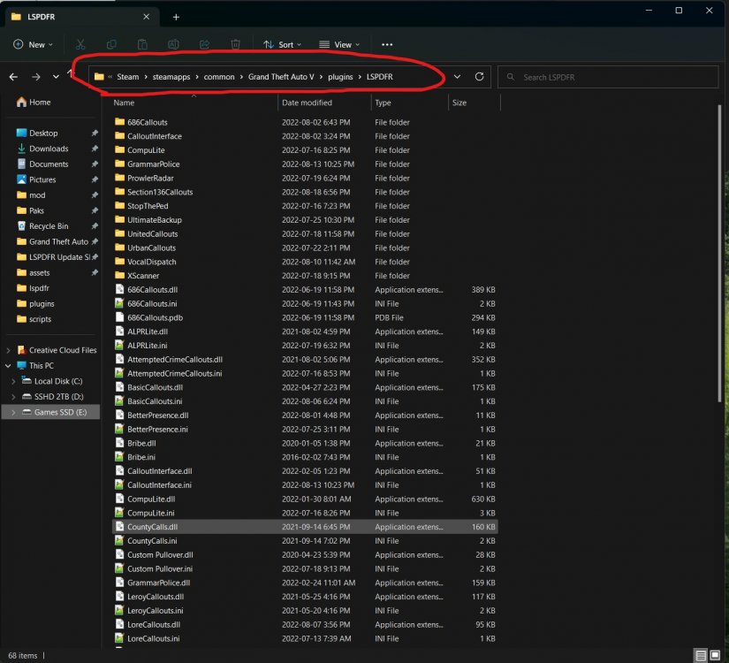The image size is (729, 663).
Task: Open Home in the navigation pane
Action: tap(34, 103)
